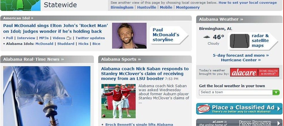Select Huntsville local coverage

pos(147,7)
